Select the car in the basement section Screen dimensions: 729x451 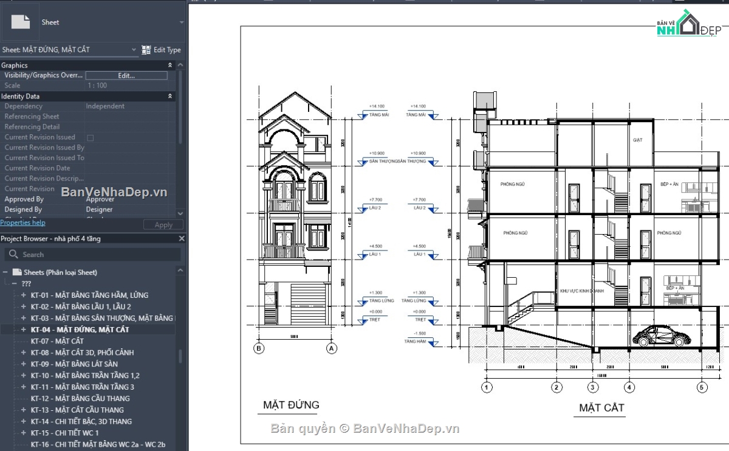661,336
